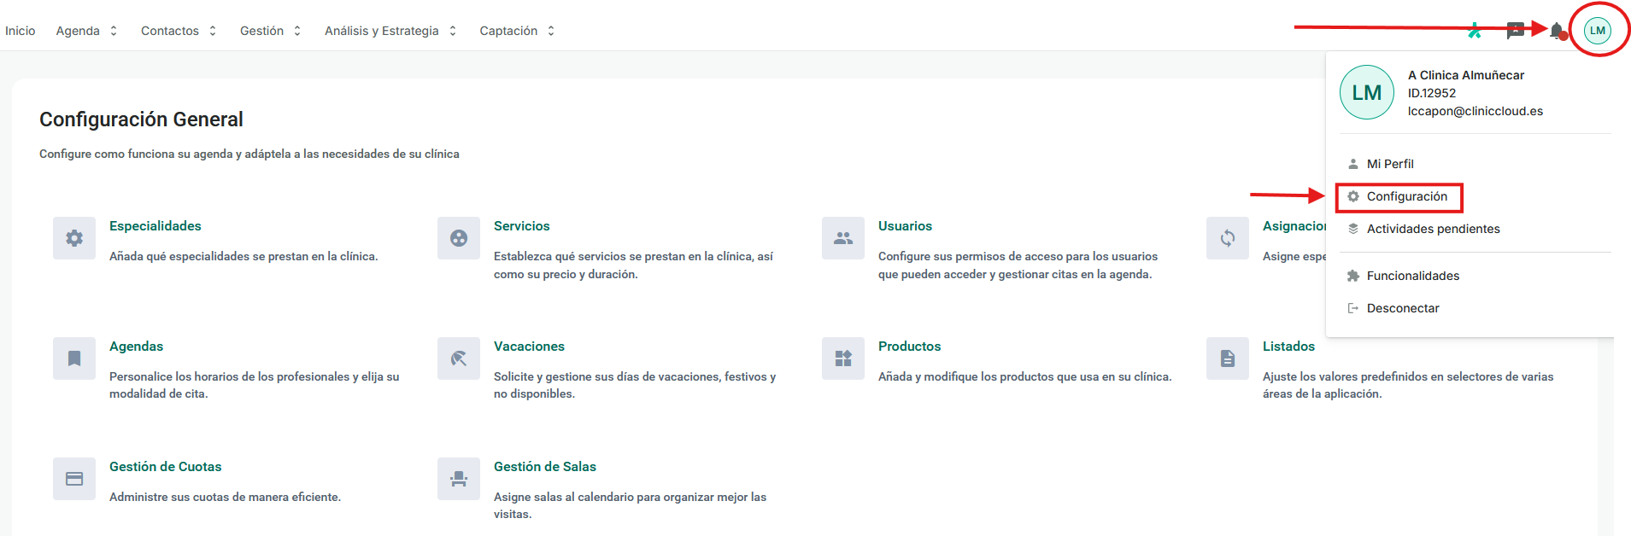
Task: Open the chat feedback bubble icon
Action: [1515, 31]
